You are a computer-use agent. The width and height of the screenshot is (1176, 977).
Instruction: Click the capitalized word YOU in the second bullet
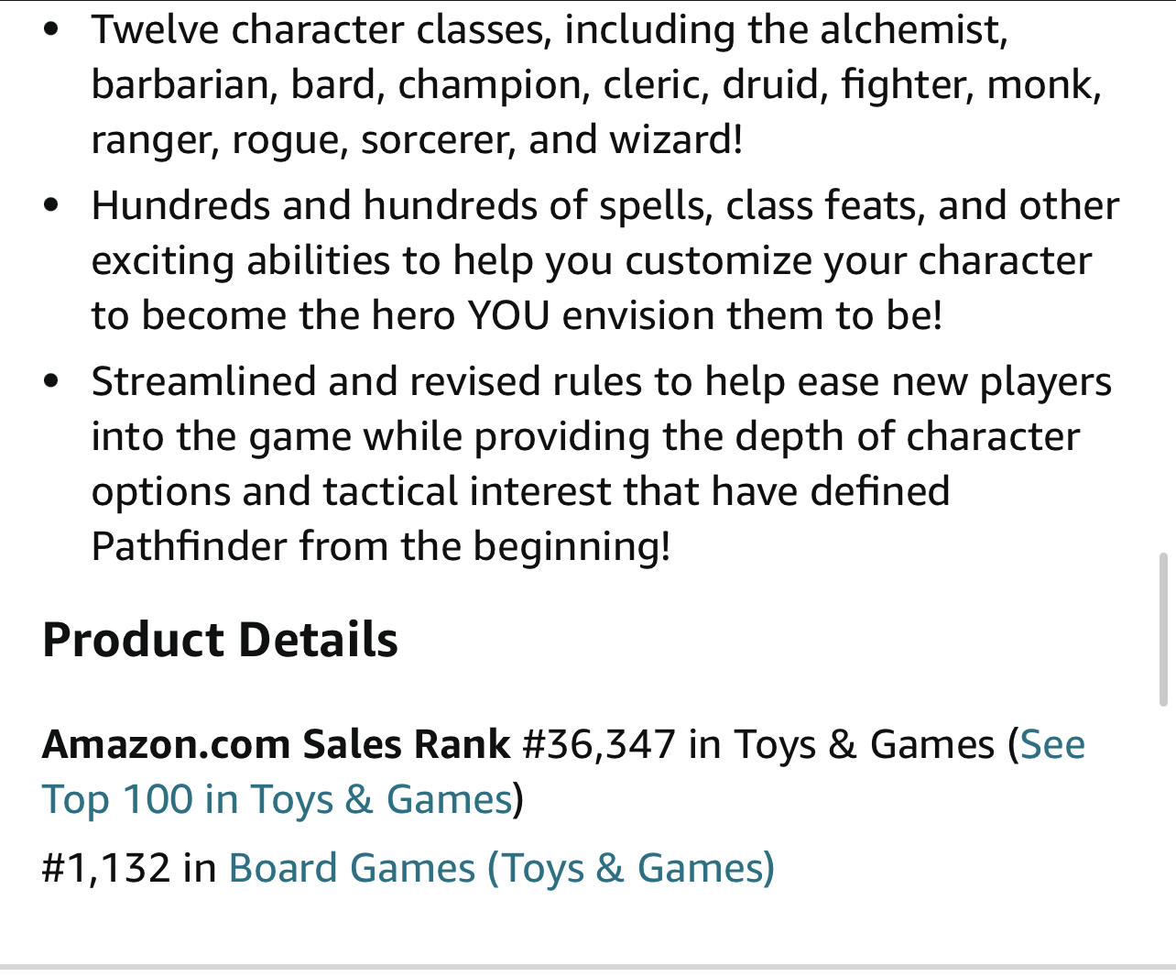(x=509, y=315)
